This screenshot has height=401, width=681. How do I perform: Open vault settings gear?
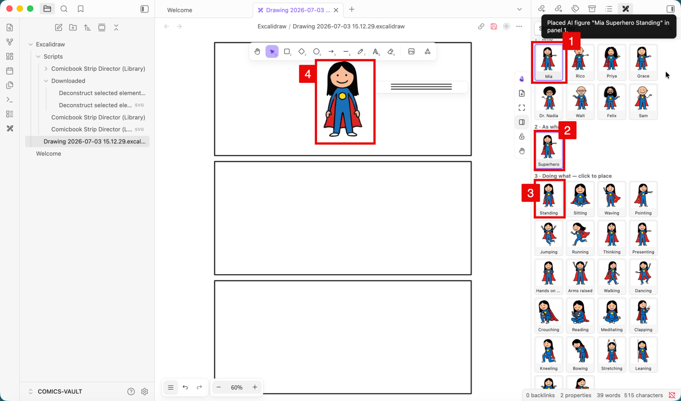[145, 392]
